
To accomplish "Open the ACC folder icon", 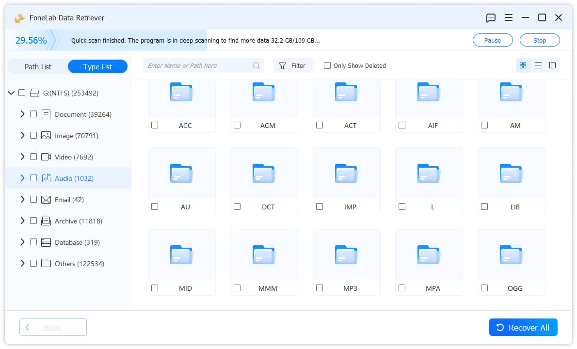I will point(181,92).
